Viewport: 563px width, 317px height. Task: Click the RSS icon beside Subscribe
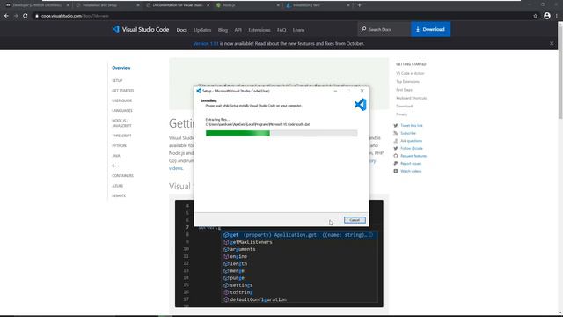click(x=396, y=133)
